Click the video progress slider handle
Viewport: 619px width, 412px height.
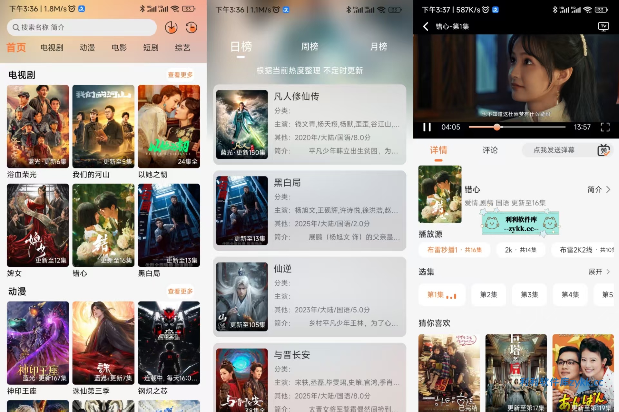coord(497,127)
